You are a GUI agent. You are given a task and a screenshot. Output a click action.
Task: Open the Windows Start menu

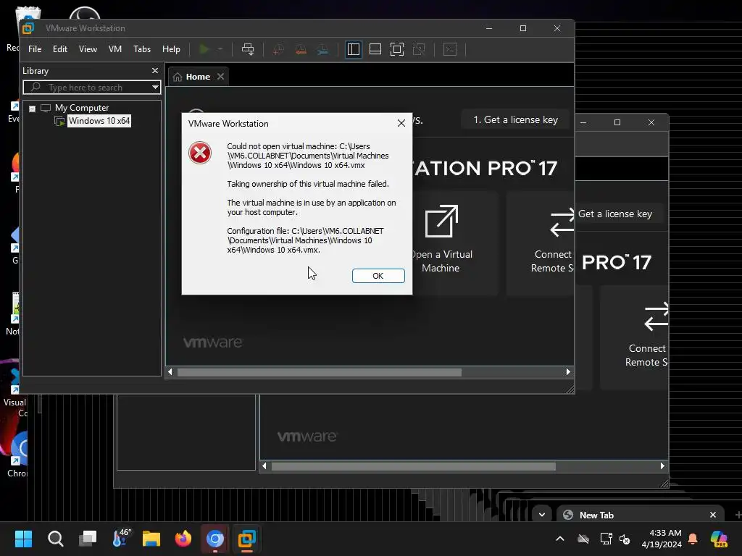pos(23,539)
